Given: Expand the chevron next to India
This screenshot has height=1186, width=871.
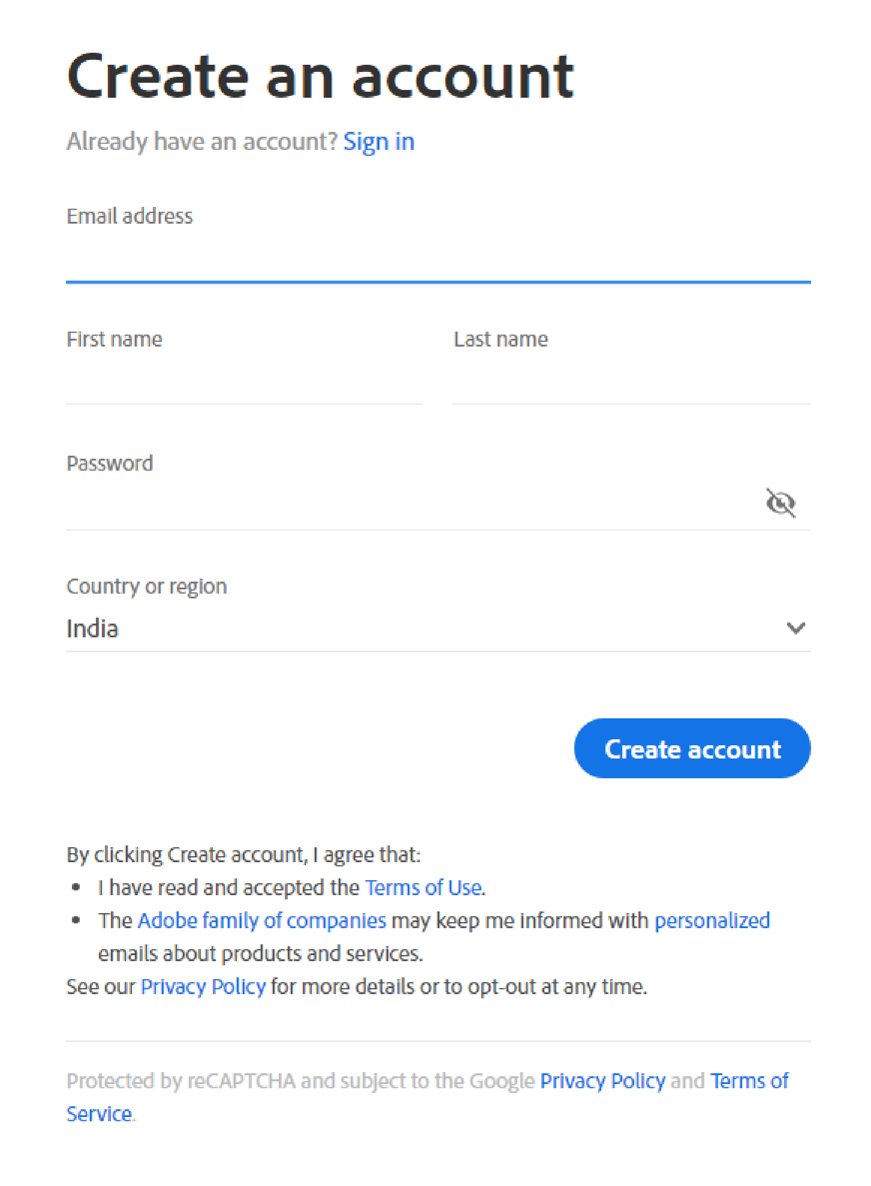Looking at the screenshot, I should pyautogui.click(x=795, y=628).
